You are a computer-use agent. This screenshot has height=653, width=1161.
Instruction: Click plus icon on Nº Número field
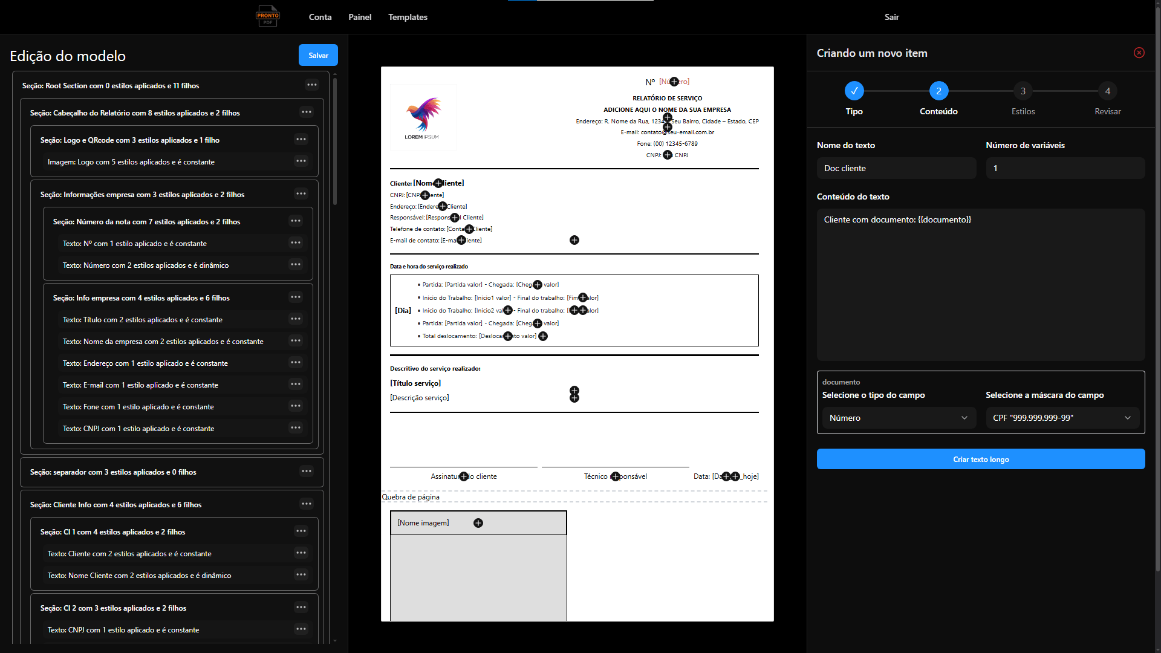674,82
